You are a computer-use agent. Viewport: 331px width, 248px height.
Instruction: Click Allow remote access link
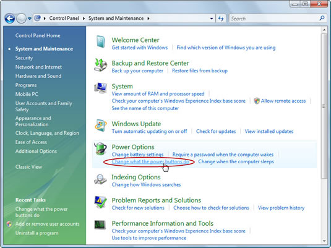pos(283,101)
